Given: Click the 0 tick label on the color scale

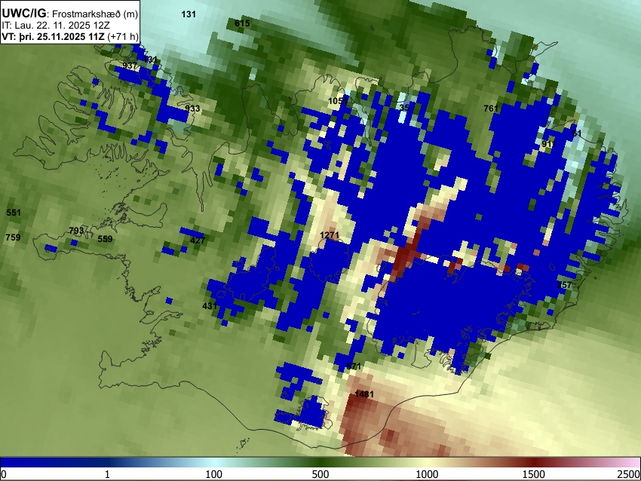Looking at the screenshot, I should click(4, 474).
